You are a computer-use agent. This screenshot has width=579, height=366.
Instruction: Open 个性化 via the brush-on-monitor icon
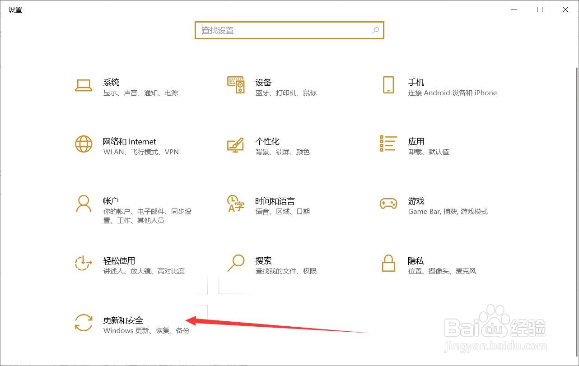235,146
